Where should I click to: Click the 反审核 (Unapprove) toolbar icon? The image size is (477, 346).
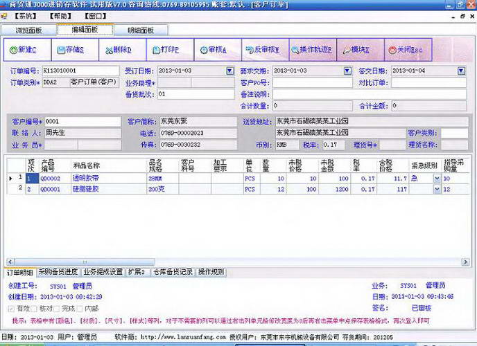coord(261,50)
